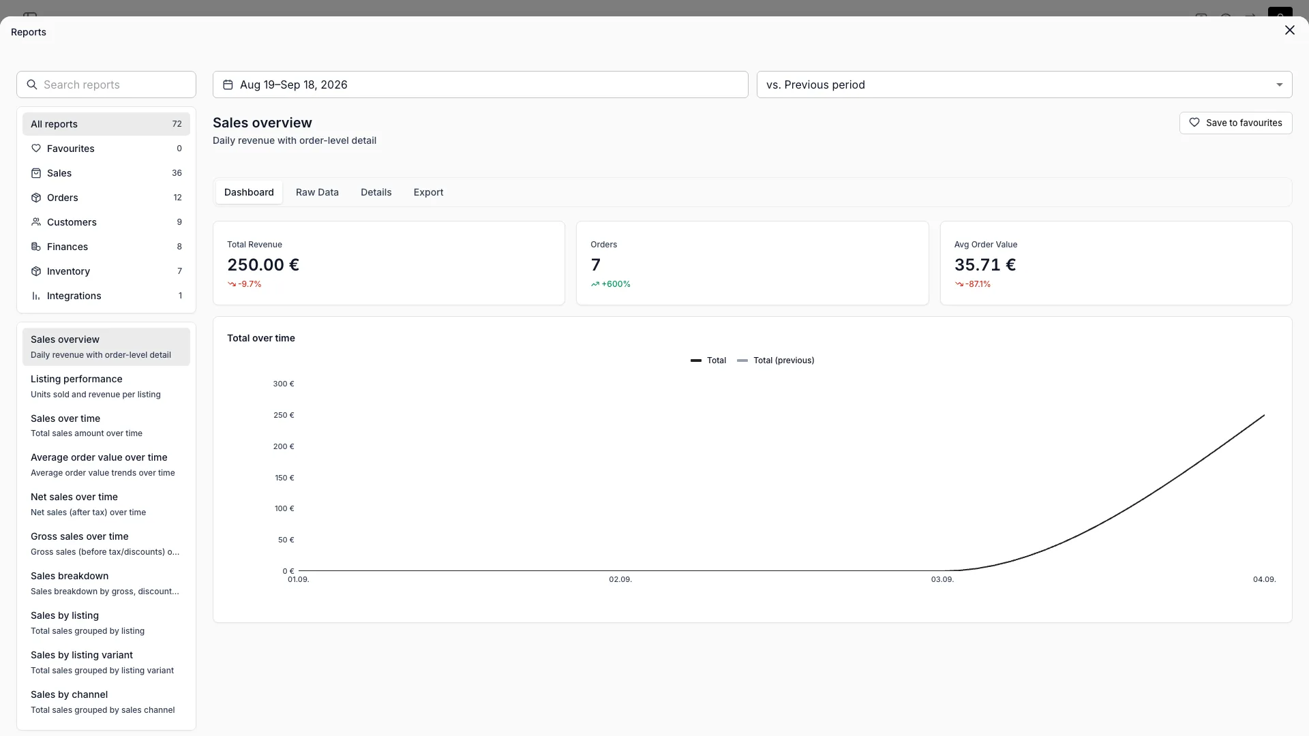The height and width of the screenshot is (736, 1309).
Task: Click the search magnifier icon
Action: point(31,85)
